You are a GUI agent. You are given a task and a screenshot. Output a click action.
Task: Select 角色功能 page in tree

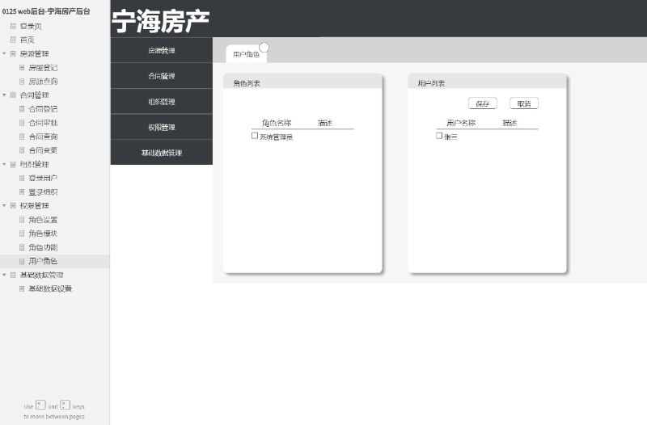tap(43, 247)
